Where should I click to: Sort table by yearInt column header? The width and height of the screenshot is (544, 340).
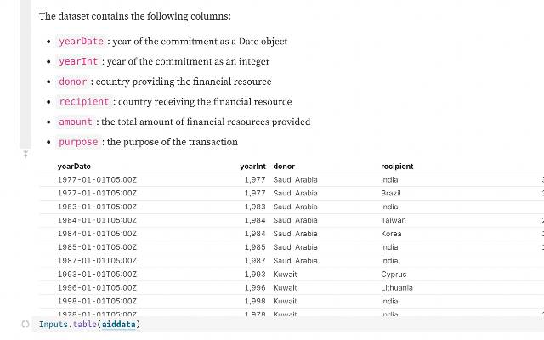[x=253, y=167]
